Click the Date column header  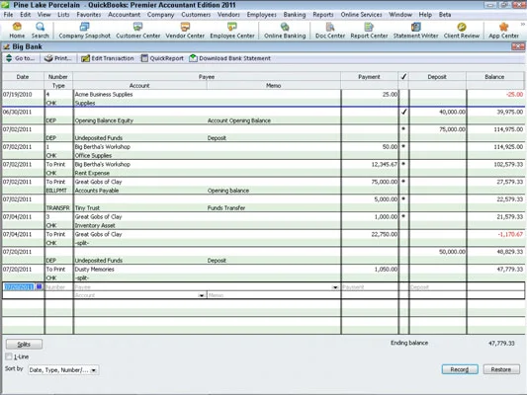coord(23,77)
